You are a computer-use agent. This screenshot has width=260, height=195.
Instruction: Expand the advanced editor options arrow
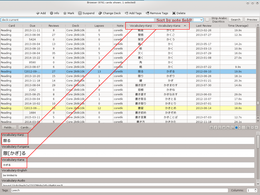(x=256, y=127)
